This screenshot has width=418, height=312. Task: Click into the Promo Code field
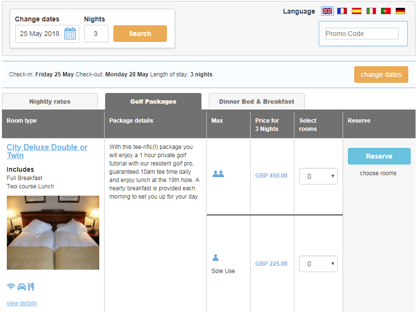(362, 34)
